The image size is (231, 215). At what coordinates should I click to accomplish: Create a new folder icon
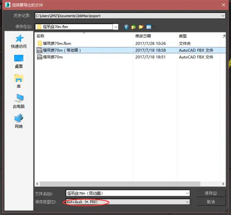[141, 27]
